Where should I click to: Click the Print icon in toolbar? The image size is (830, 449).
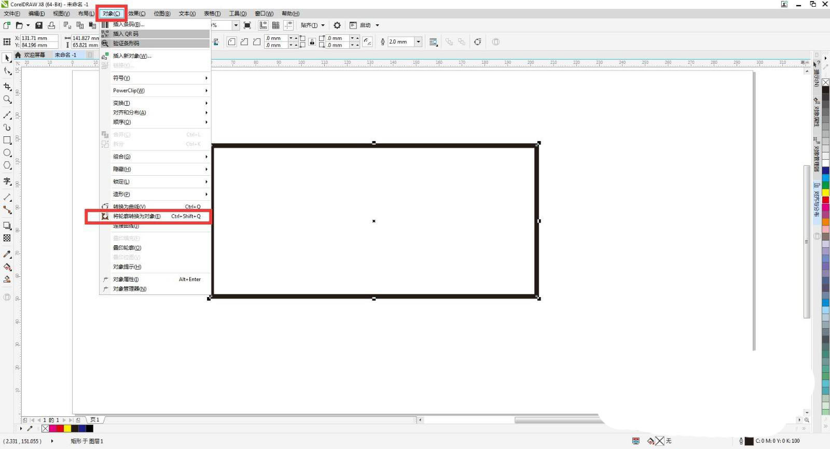51,25
